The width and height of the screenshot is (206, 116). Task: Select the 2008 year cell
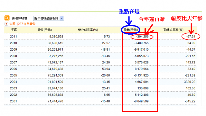(14, 56)
